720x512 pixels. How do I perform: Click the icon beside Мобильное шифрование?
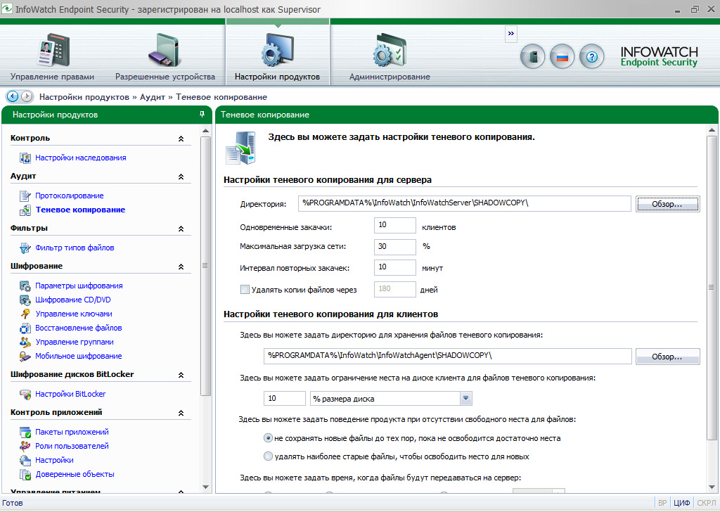coord(25,357)
